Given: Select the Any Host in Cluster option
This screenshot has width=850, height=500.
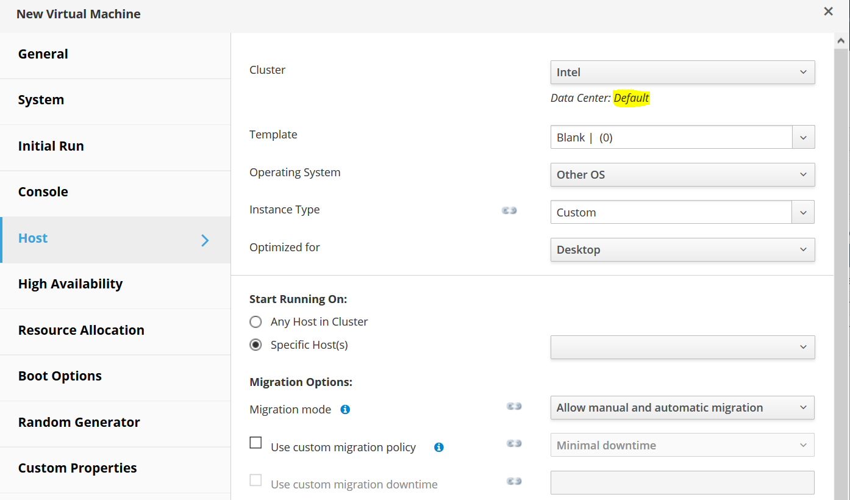Looking at the screenshot, I should click(256, 322).
